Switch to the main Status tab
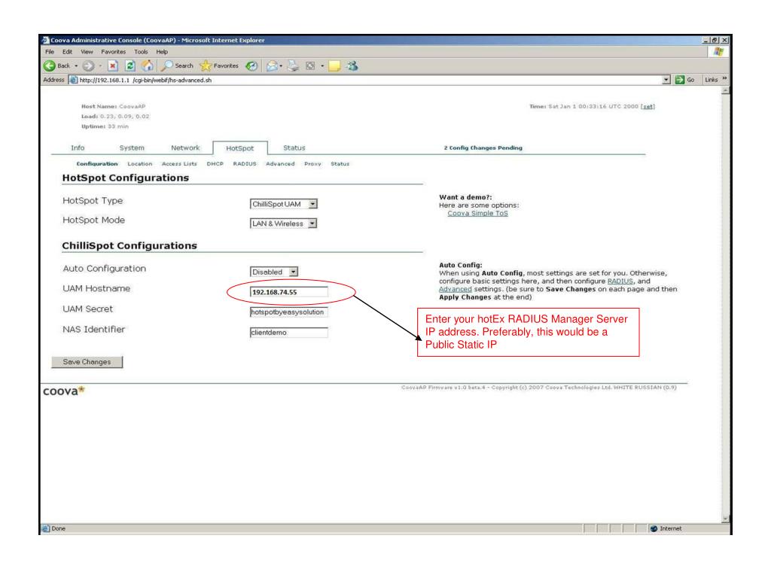771x578 pixels. pyautogui.click(x=294, y=148)
